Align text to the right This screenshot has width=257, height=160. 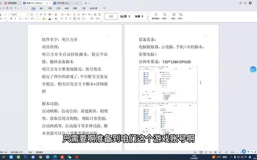coord(70,19)
